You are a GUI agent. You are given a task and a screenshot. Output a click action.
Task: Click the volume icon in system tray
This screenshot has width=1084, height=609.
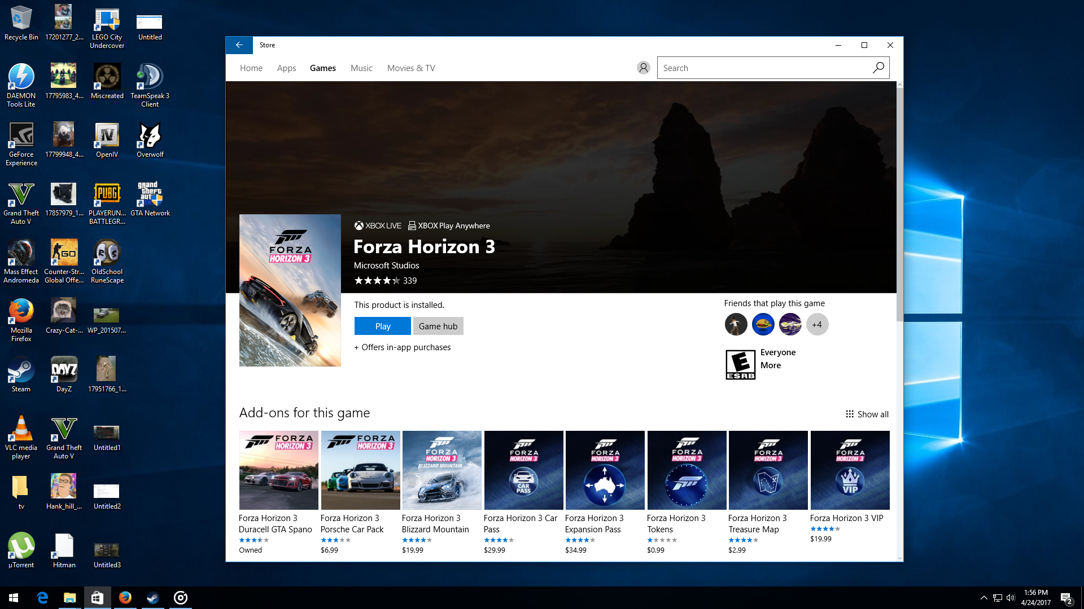(x=1011, y=598)
